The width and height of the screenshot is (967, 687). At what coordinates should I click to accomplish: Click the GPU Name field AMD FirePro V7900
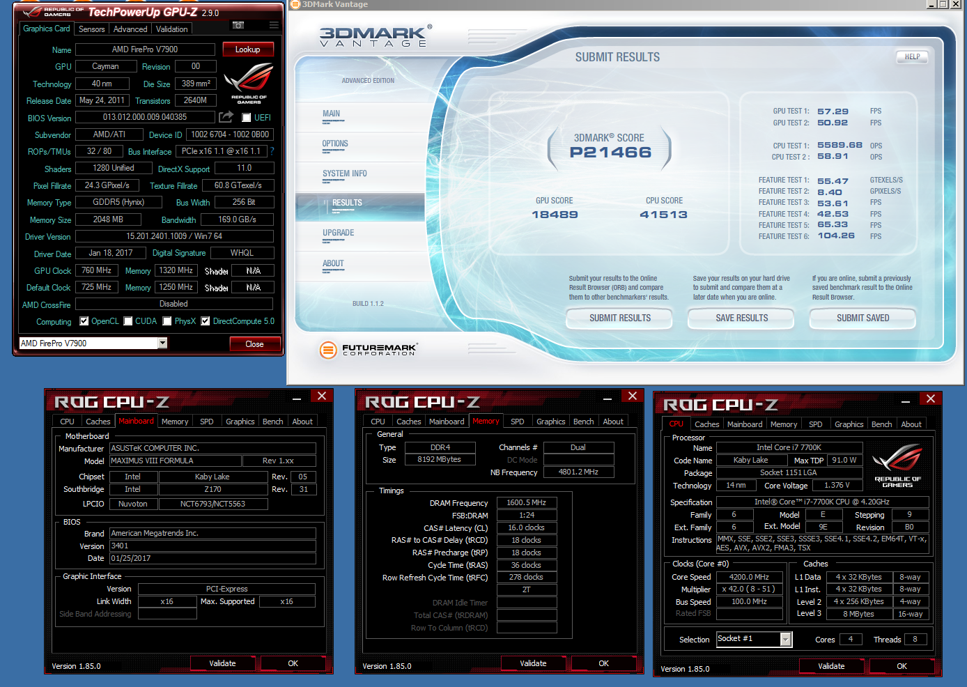point(145,49)
